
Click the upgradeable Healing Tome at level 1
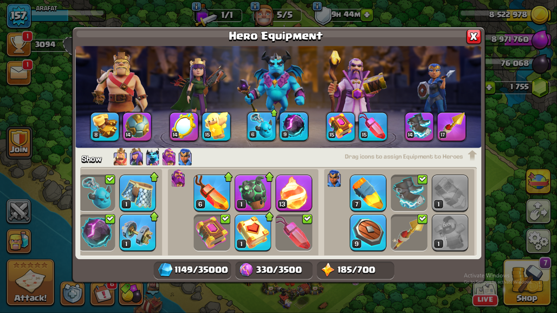252,232
